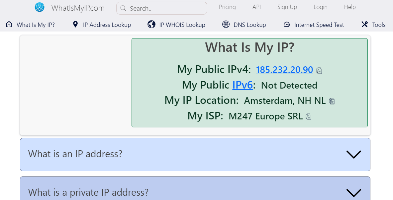This screenshot has height=200, width=393.
Task: Click the IP WHOIS globe icon
Action: tap(151, 24)
